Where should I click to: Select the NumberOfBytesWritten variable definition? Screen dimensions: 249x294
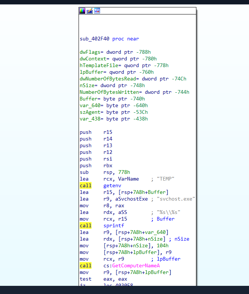click(135, 92)
